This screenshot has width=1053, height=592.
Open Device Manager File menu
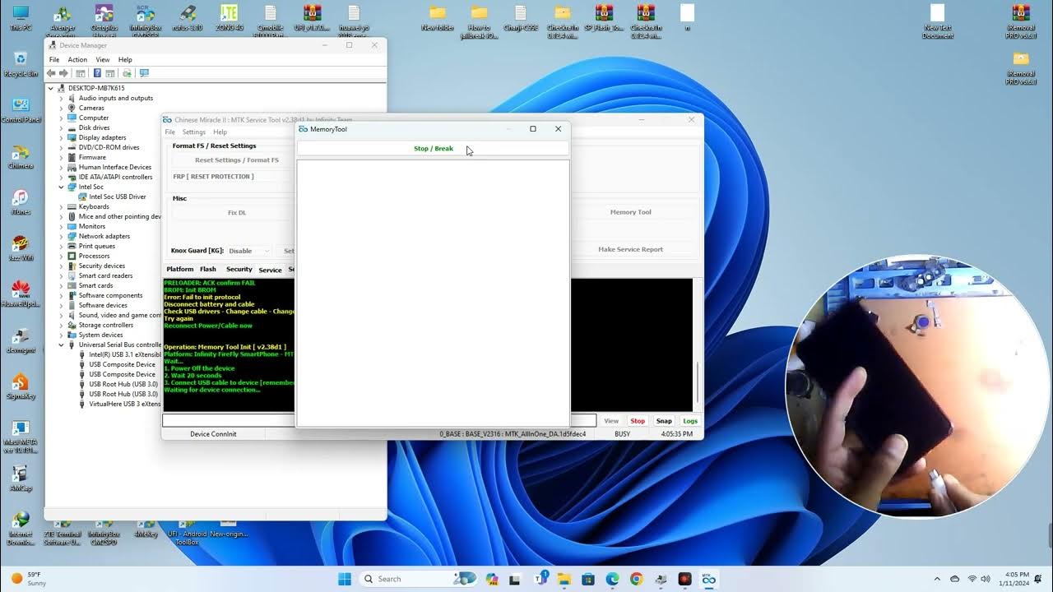coord(54,60)
